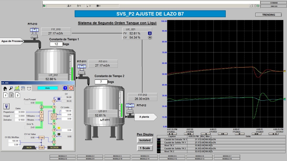Navigate to MODULO 7
This screenshot has height=161, width=287.
click(227, 156)
